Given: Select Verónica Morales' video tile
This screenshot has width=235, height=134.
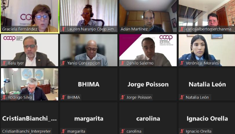Looking at the screenshot, I should 207,50.
